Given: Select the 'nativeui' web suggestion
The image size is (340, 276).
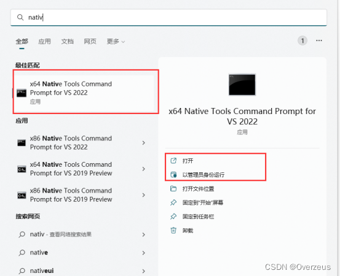Looking at the screenshot, I should 82,271.
